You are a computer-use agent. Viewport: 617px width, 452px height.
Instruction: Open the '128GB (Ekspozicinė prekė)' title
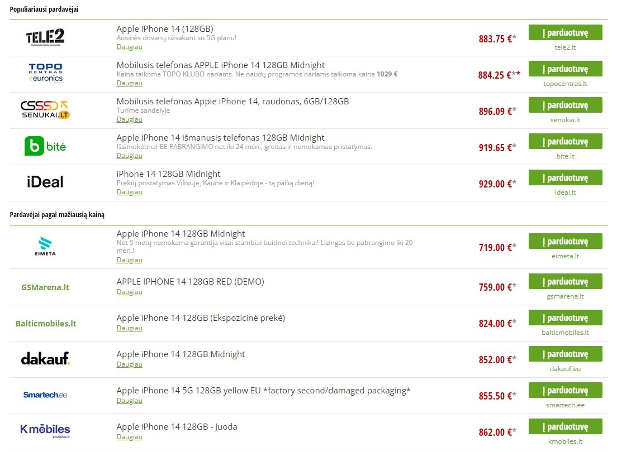(x=201, y=318)
